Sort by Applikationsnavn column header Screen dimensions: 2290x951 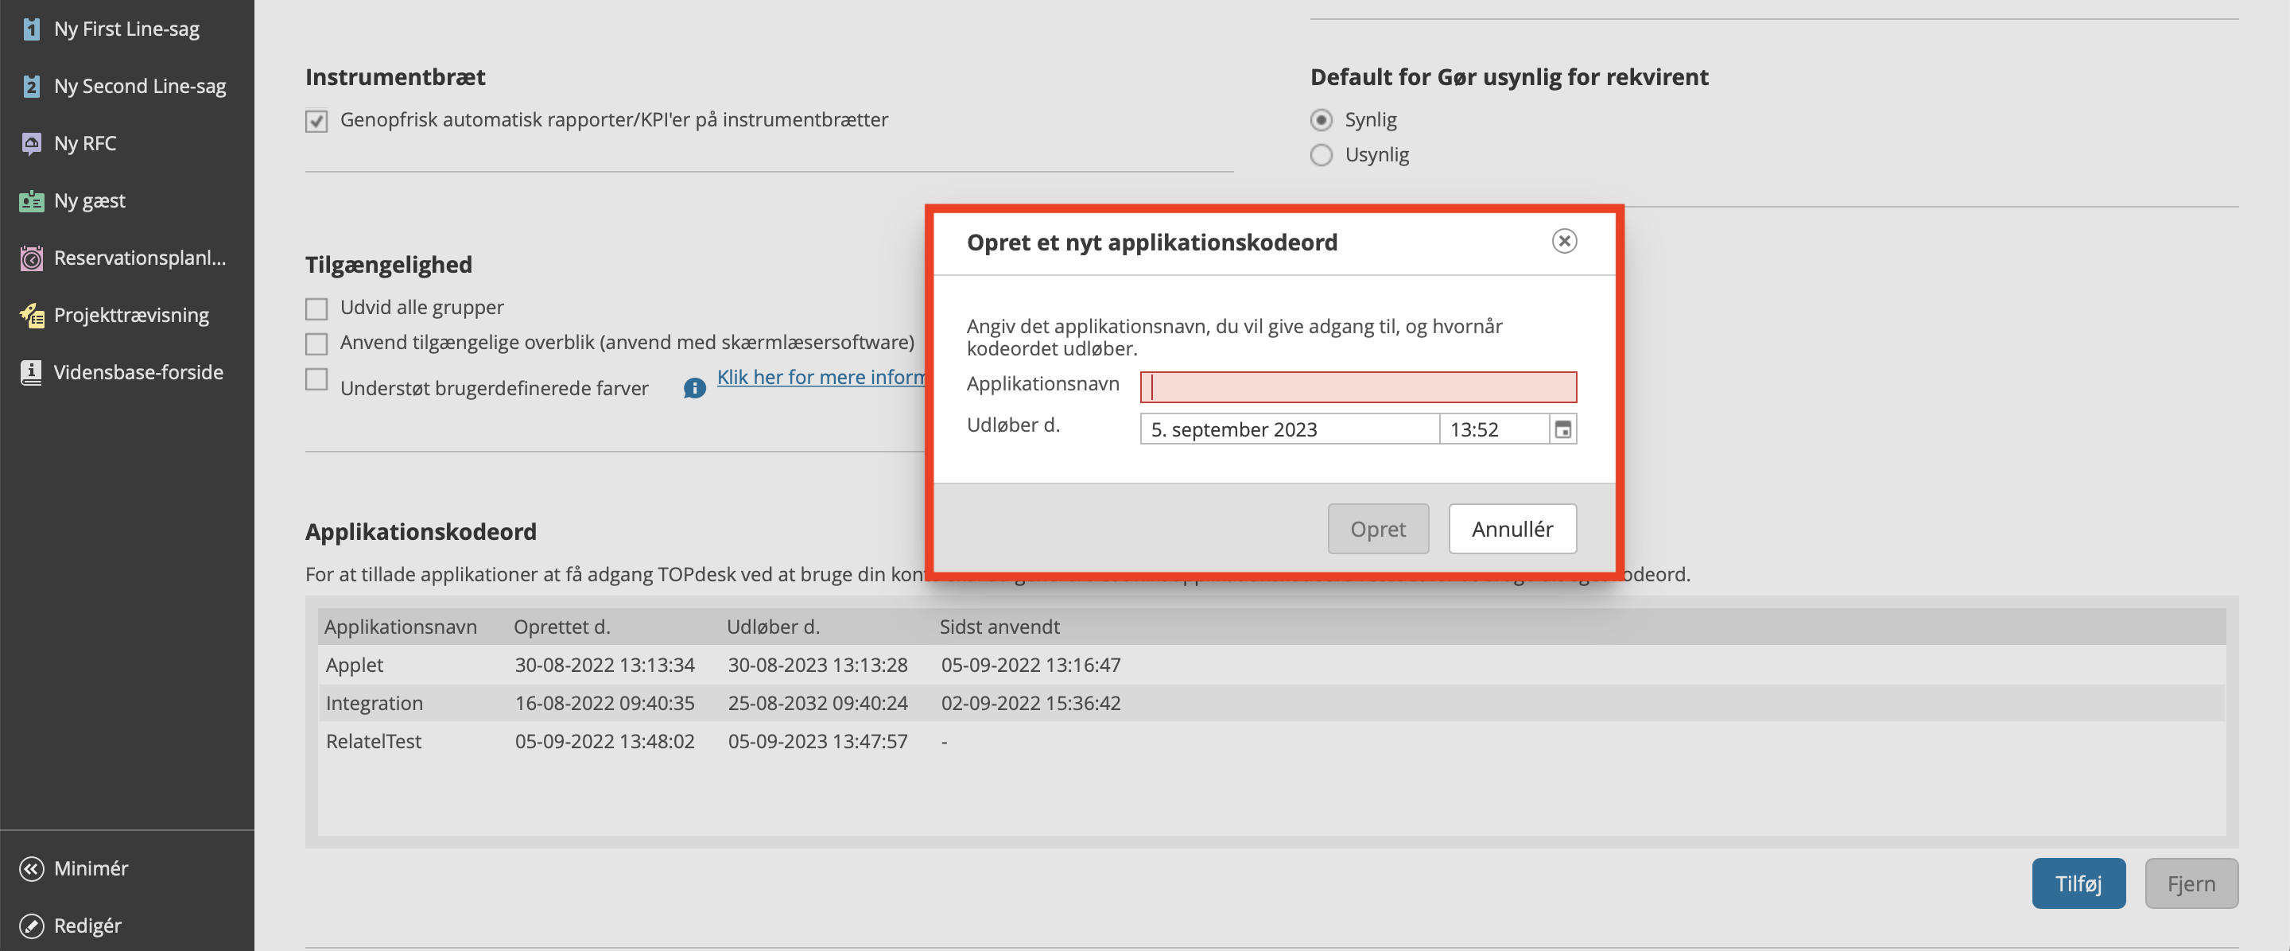pos(400,627)
